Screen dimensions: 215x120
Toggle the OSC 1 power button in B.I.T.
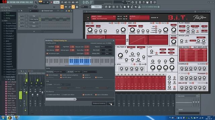92,23
